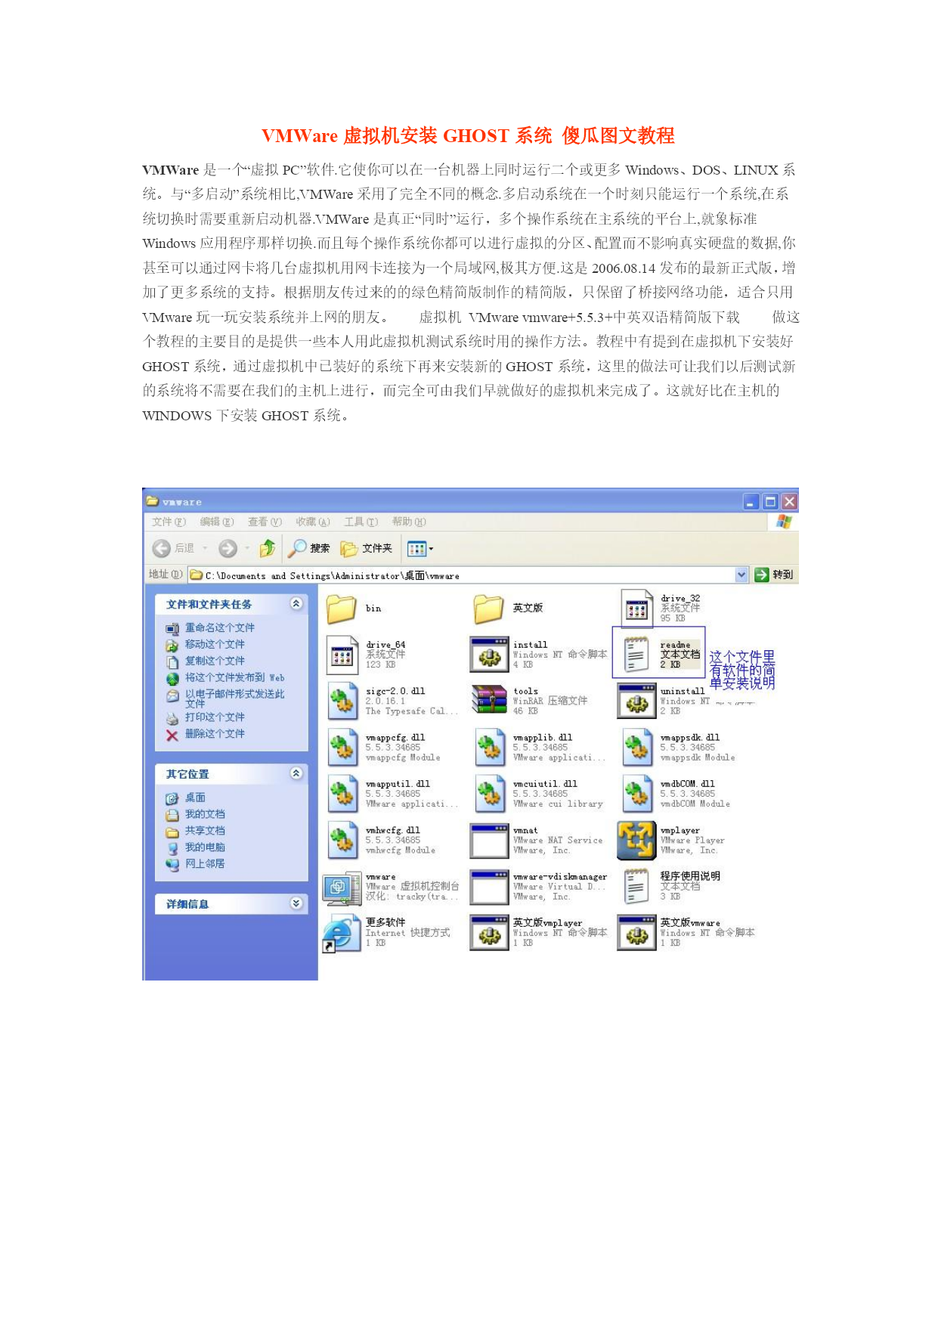Select sigc-2.0.dll file icon

coord(342,702)
